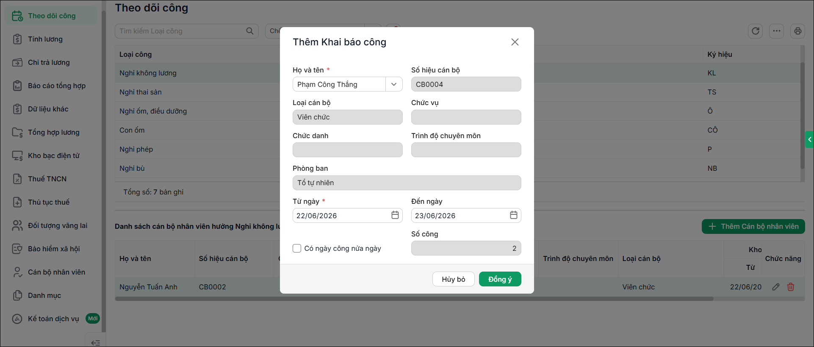Click the Báo cáo tổng hợp sidebar icon

pos(17,86)
